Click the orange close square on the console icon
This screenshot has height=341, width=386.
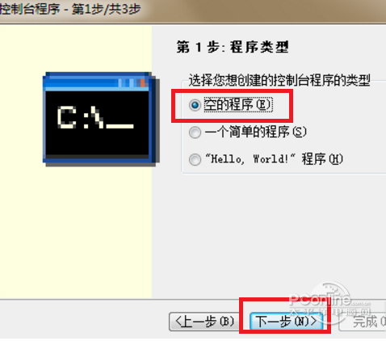pyautogui.click(x=143, y=82)
